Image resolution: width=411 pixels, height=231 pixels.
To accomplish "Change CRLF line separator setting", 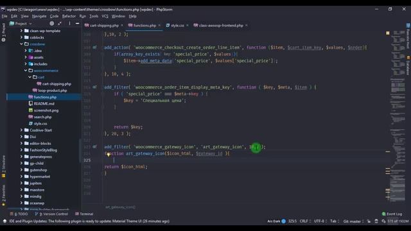I will 306,221.
